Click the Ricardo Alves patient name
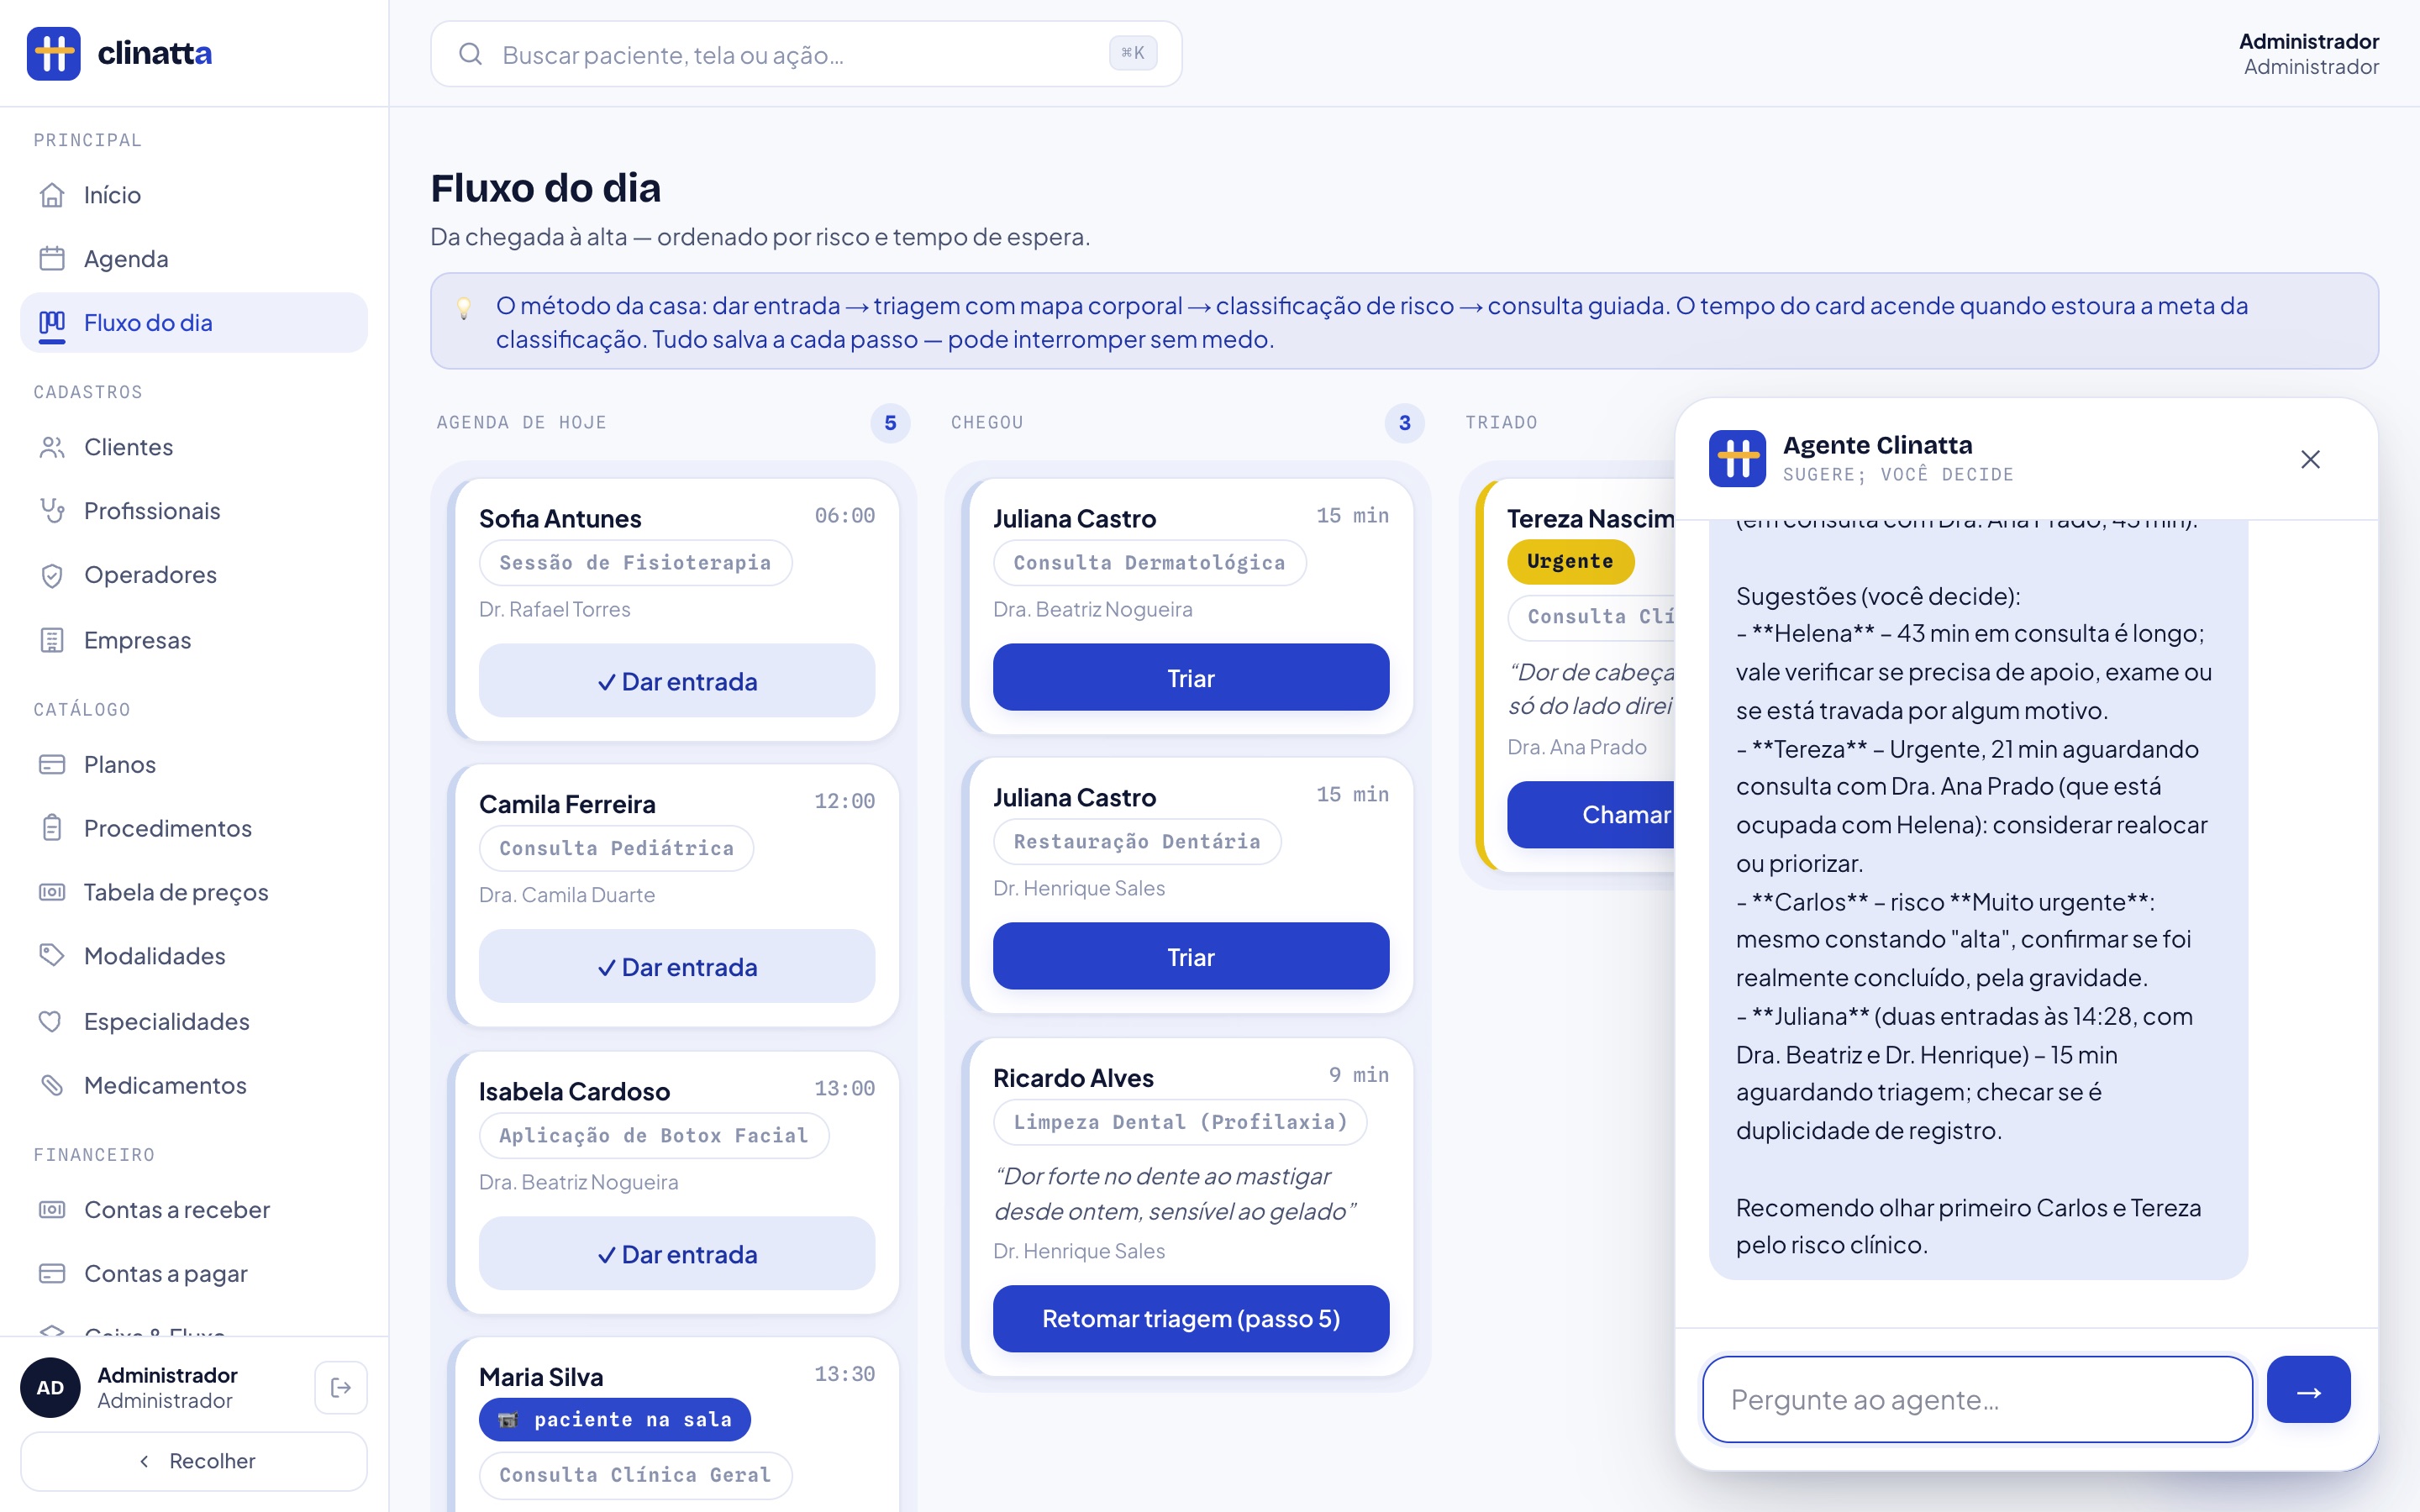The image size is (2420, 1512). coord(1073,1078)
